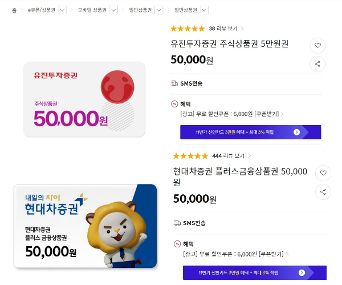This screenshot has width=342, height=285.
Task: Open the 유진투자증권 50,000원 gift card image
Action: [x=84, y=99]
